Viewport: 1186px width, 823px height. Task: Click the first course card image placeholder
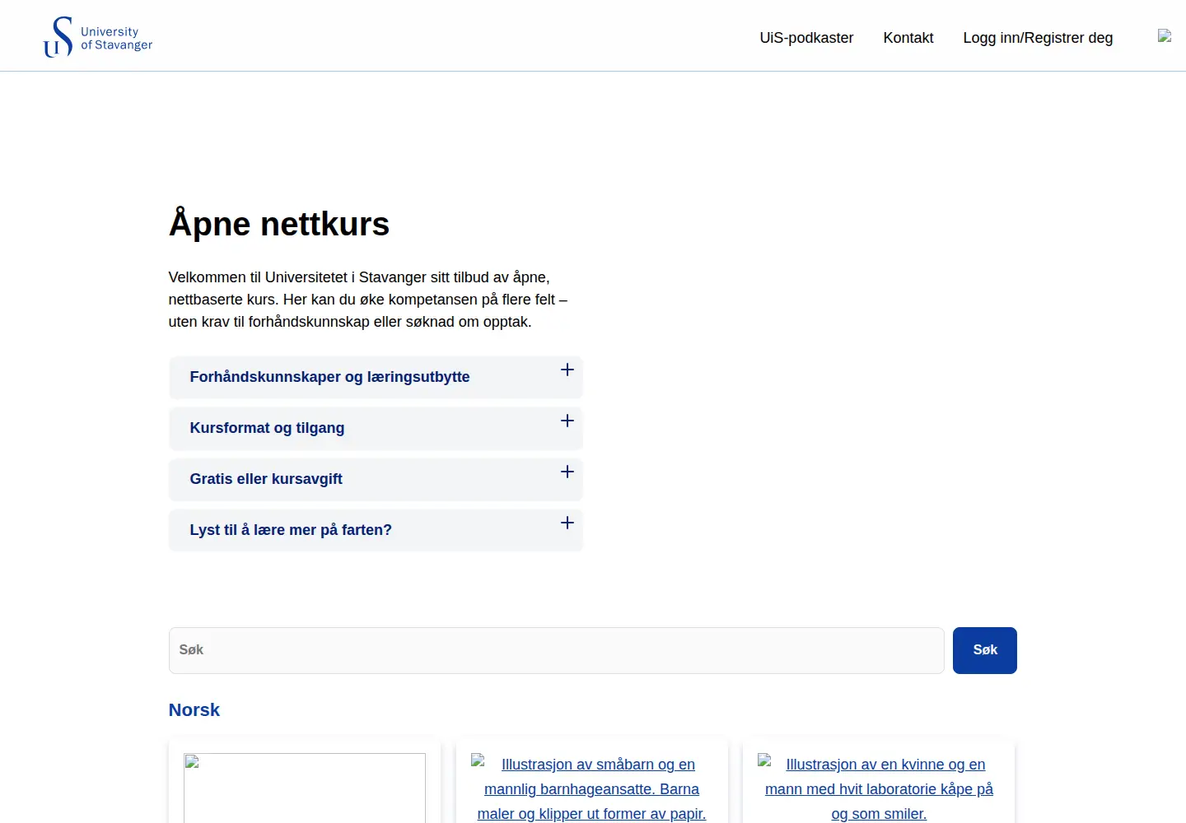pyautogui.click(x=305, y=788)
